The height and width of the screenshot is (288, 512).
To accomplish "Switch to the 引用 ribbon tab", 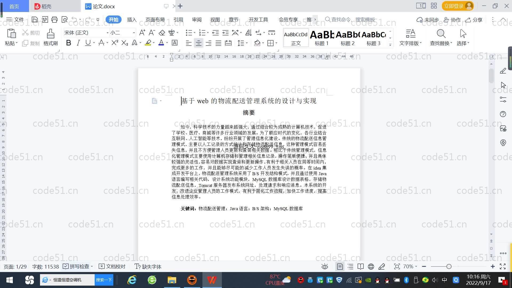I will (x=178, y=19).
